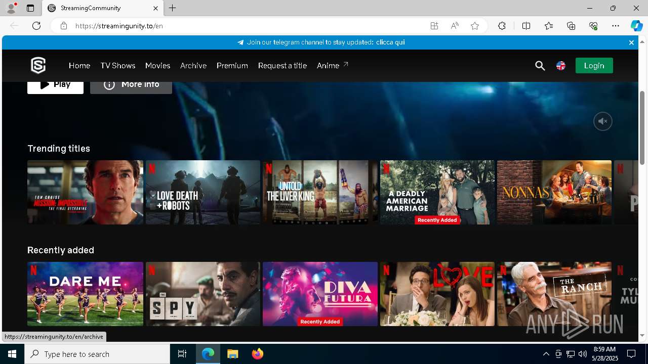Open the app available icon in address bar
648x364 pixels.
(x=434, y=26)
